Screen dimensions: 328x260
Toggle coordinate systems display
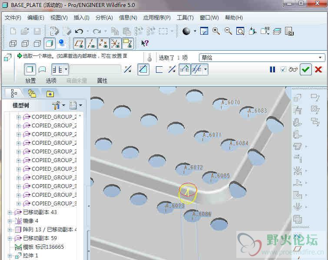click(x=116, y=43)
